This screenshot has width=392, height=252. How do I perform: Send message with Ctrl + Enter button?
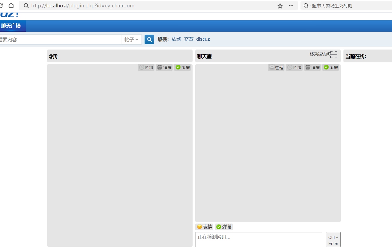coord(333,240)
